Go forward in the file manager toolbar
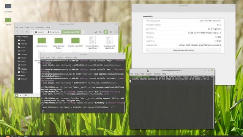Image resolution: width=243 pixels, height=137 pixels. [x=22, y=32]
